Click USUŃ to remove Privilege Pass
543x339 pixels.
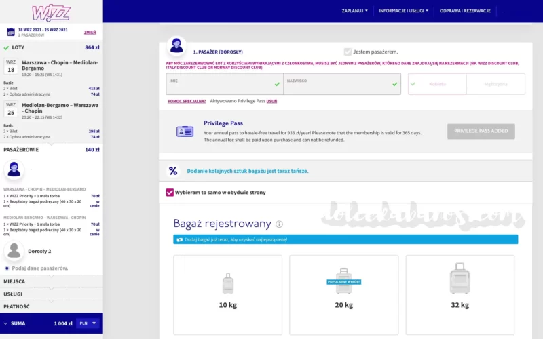point(272,101)
